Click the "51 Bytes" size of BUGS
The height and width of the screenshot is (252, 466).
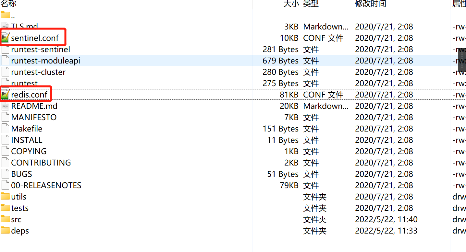click(283, 174)
